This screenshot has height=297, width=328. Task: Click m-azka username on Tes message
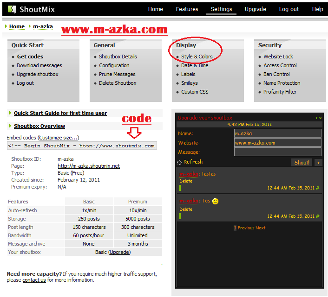pyautogui.click(x=189, y=201)
